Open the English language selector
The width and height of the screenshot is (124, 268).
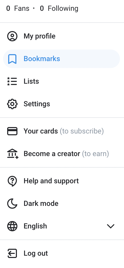point(62,226)
